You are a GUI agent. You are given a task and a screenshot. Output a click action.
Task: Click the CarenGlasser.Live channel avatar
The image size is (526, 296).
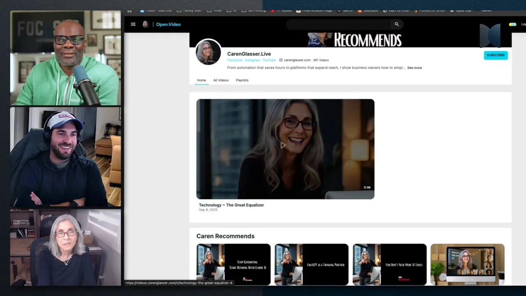tap(208, 52)
